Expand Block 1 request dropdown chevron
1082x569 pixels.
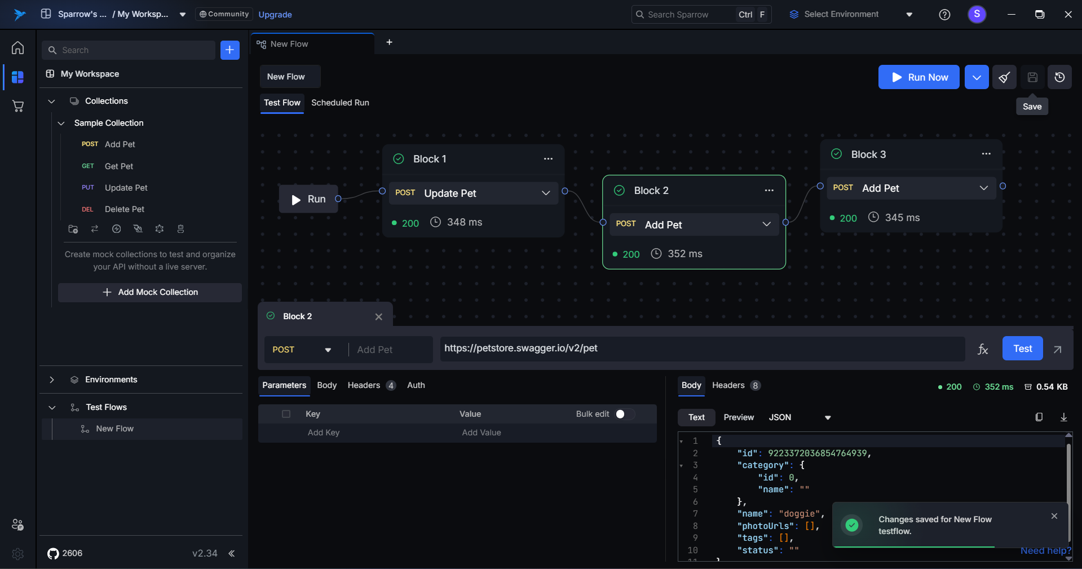pos(545,193)
